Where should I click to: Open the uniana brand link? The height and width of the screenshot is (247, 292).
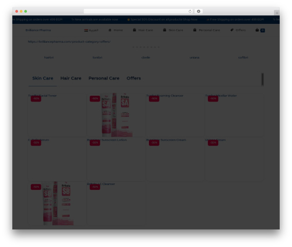point(194,58)
